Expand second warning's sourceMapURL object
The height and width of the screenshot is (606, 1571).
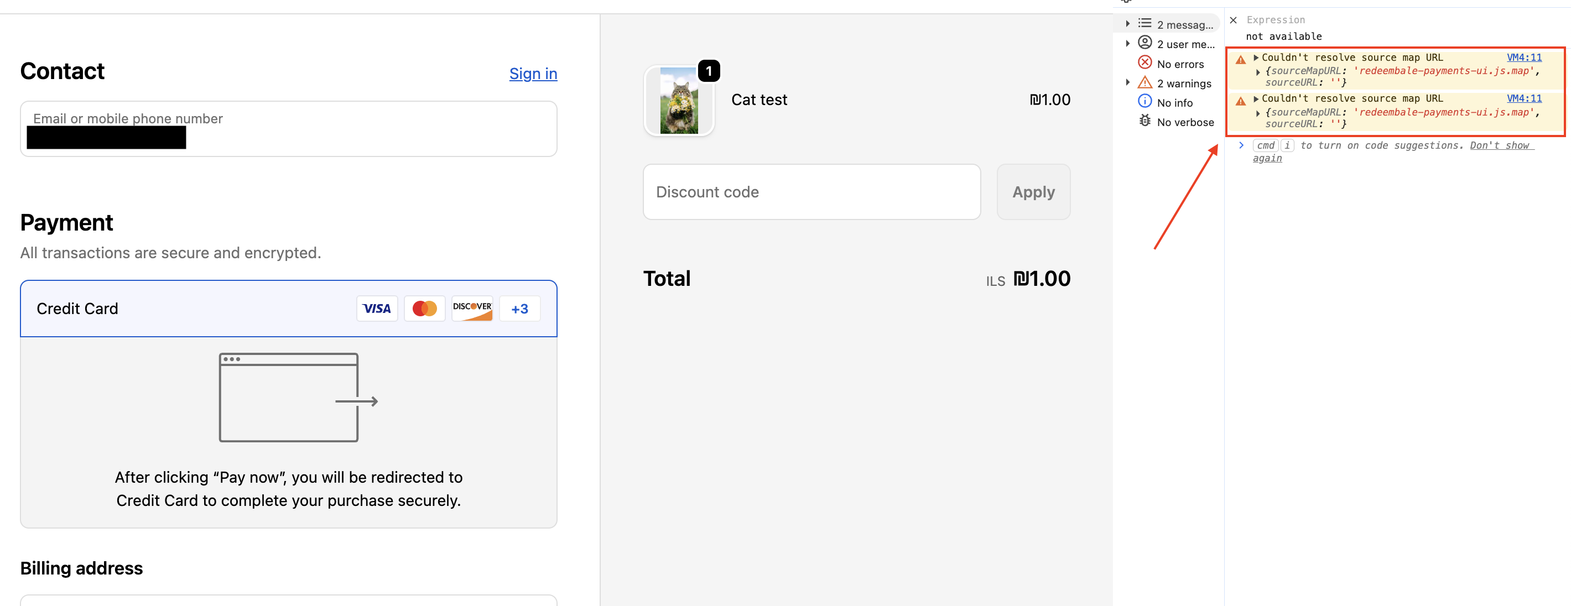point(1258,113)
